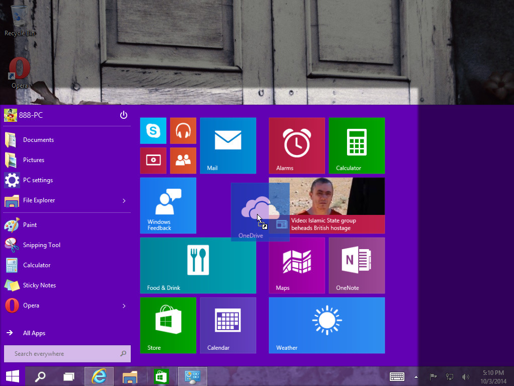This screenshot has width=514, height=386.
Task: Open Task View on the taskbar
Action: tap(69, 376)
